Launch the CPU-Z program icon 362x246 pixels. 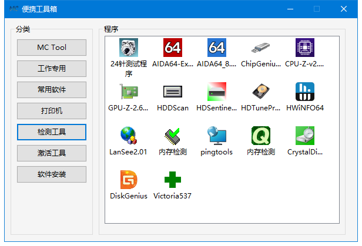pos(305,48)
